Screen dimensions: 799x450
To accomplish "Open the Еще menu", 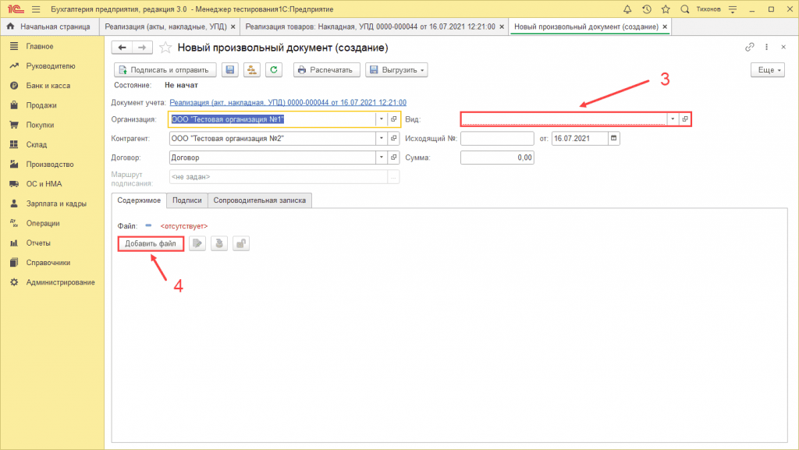I will pyautogui.click(x=766, y=70).
